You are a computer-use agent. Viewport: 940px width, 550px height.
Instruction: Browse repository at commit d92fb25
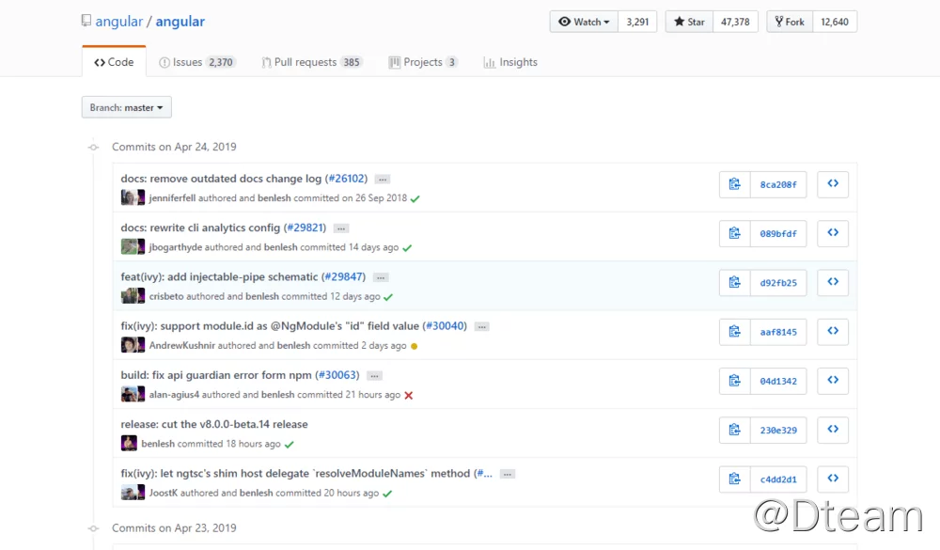pos(833,282)
